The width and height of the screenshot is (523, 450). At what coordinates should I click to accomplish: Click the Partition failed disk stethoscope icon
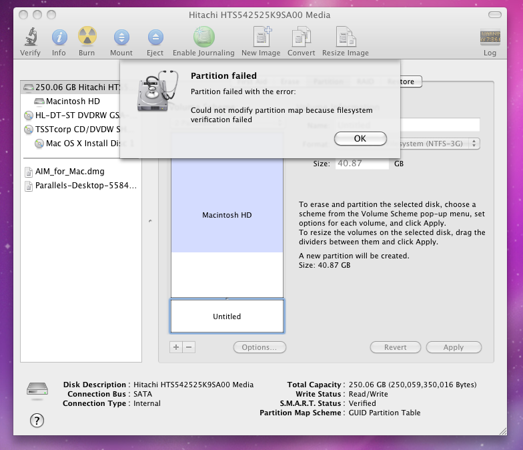[157, 91]
